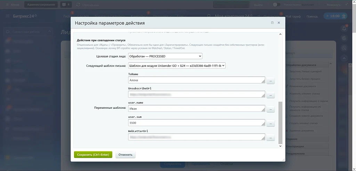Click the search magnifier near Моя компания 24
Viewport: 356px width, 171px height.
(209, 16)
